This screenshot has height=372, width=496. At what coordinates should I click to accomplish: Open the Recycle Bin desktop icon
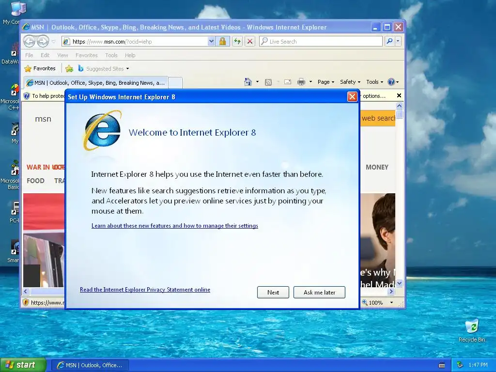tap(472, 330)
